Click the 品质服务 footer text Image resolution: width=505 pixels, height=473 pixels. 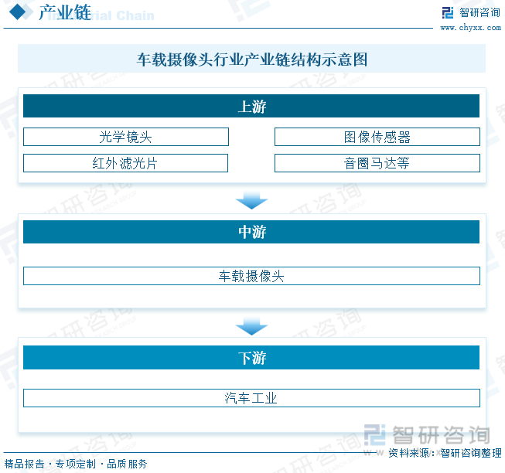(x=127, y=464)
